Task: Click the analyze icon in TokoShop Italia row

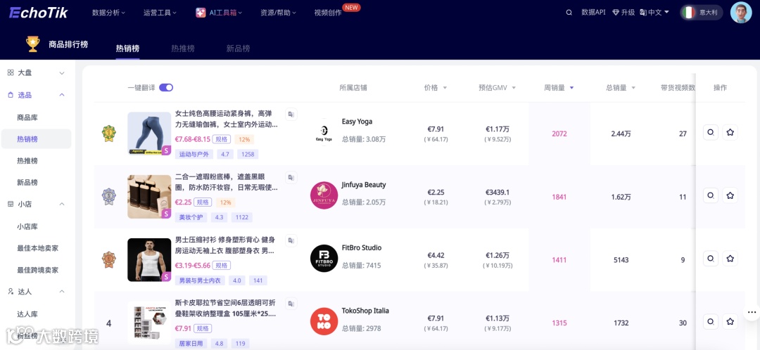Action: coord(711,321)
